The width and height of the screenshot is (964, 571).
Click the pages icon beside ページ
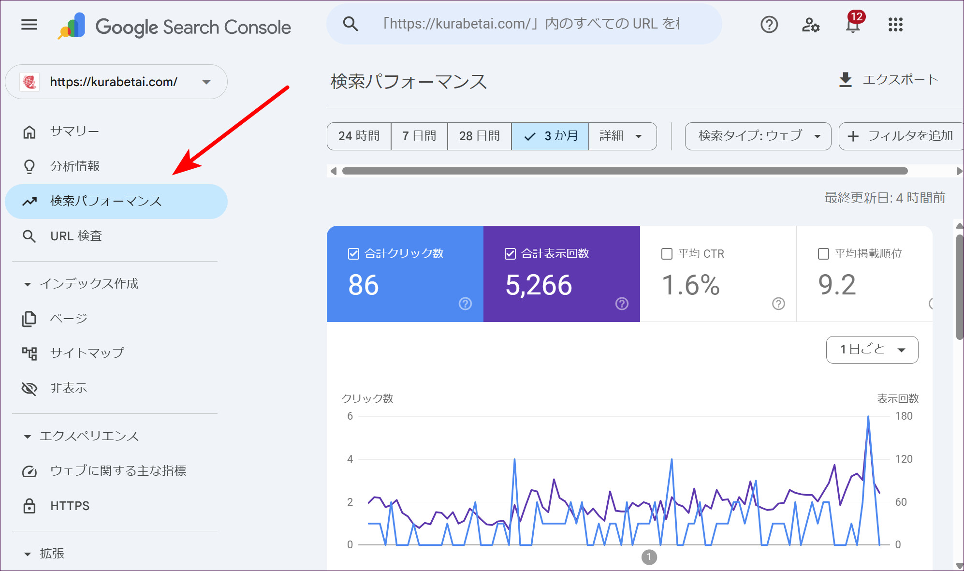click(x=29, y=319)
